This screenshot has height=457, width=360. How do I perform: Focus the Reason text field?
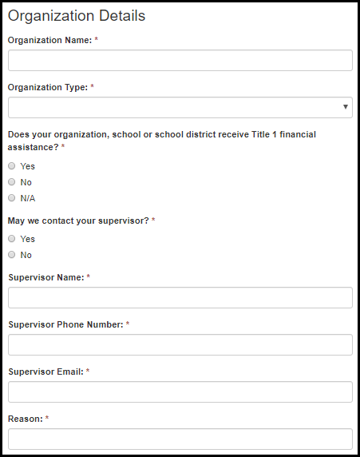[x=180, y=439]
